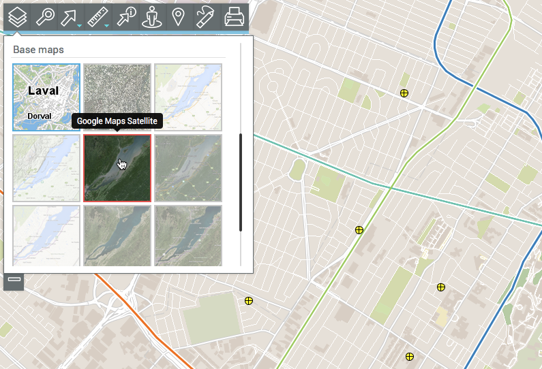542x369 pixels.
Task: Pick the pale terrain thumbnail in middle row
Action: click(46, 168)
